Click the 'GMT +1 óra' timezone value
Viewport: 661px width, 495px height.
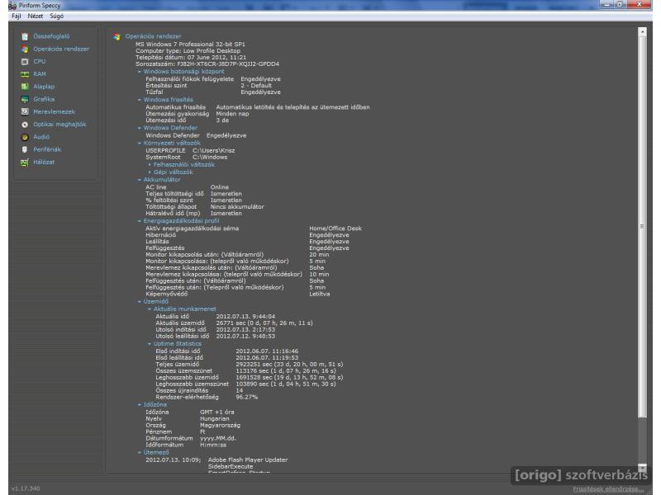point(217,412)
